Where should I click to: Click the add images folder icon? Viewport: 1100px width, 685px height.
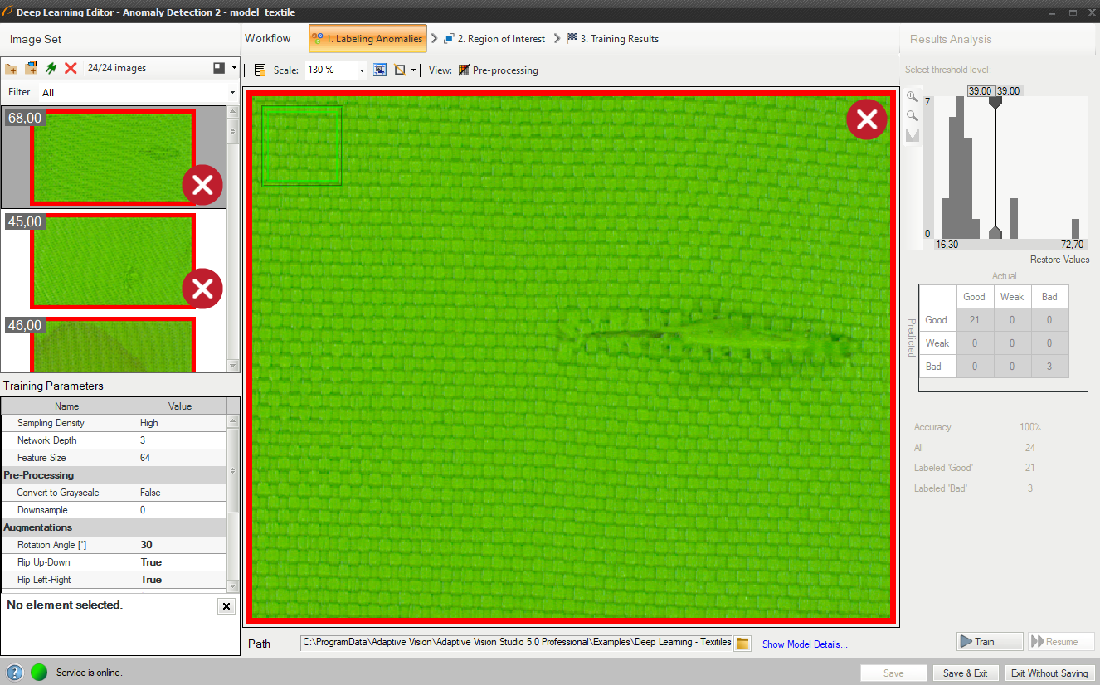pos(12,69)
